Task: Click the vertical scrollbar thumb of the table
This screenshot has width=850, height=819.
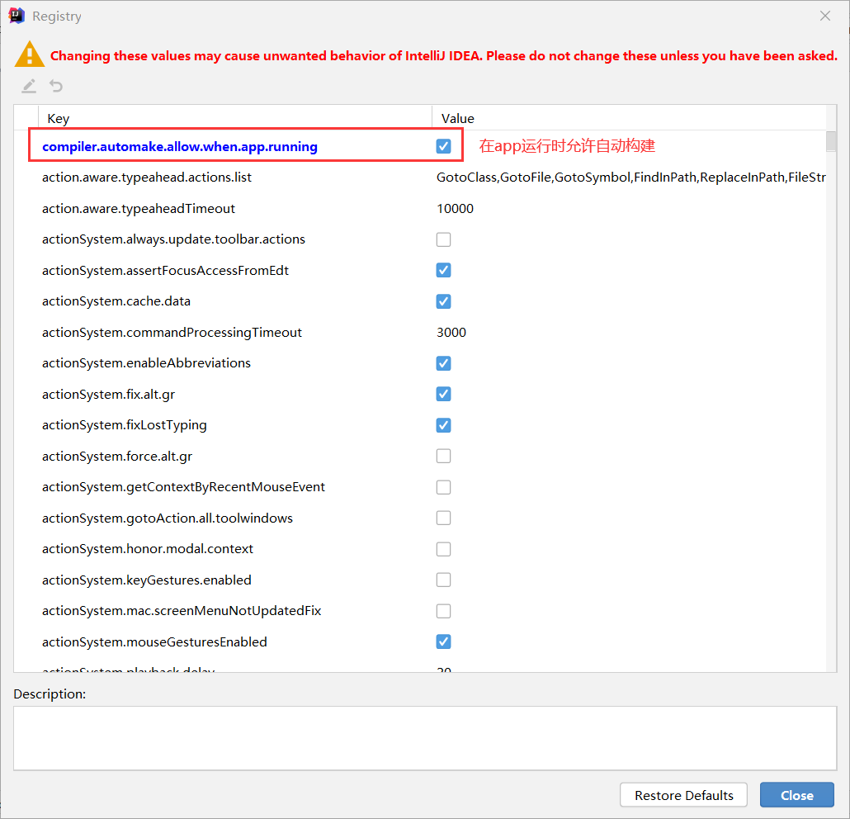Action: 831,141
